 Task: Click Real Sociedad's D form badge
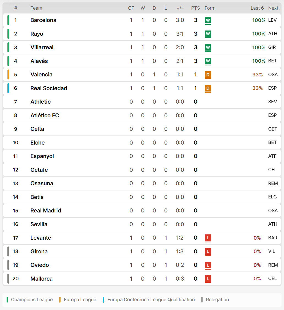click(x=208, y=88)
